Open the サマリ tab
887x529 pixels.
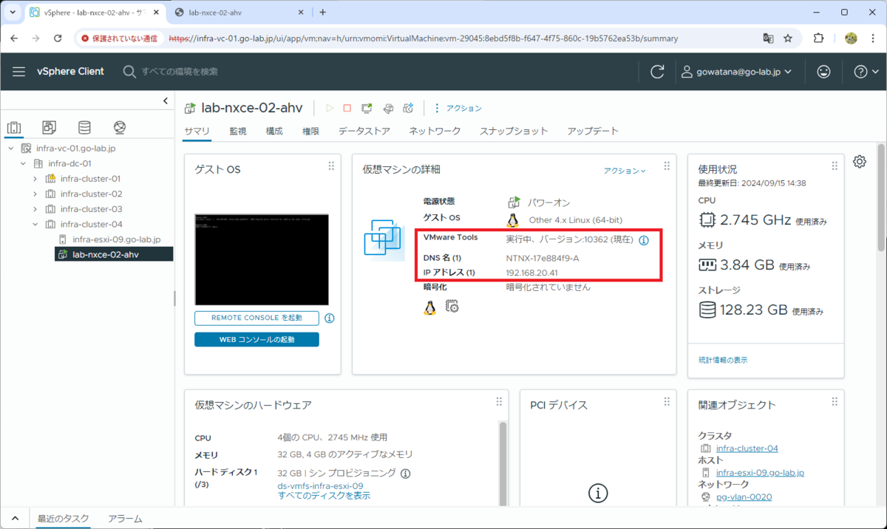[197, 132]
